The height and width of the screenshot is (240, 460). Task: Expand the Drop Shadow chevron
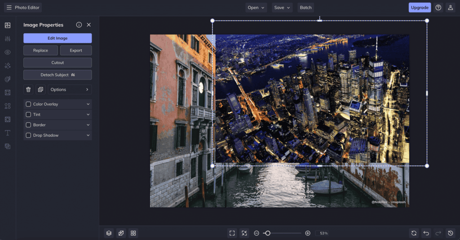tap(88, 135)
